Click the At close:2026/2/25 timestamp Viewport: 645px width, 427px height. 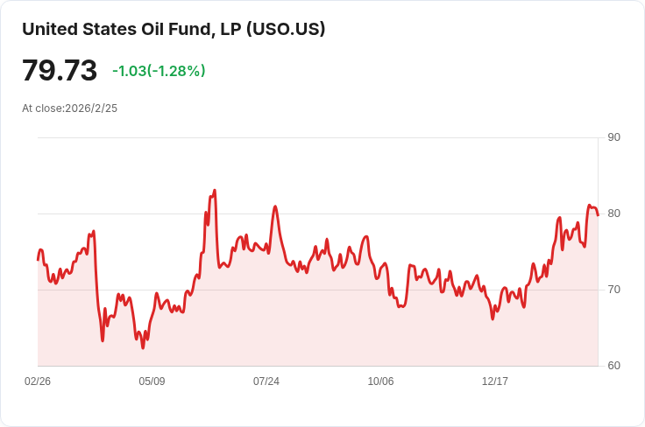tap(69, 108)
